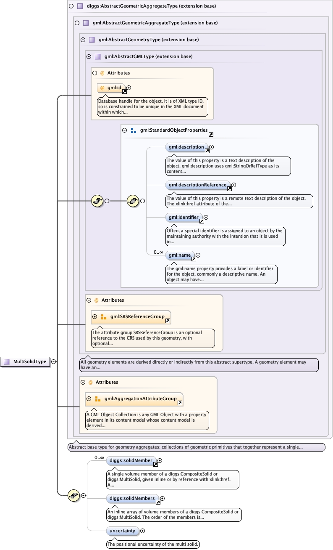Follow link arrow on gml:descriptionReference

coord(229,189)
